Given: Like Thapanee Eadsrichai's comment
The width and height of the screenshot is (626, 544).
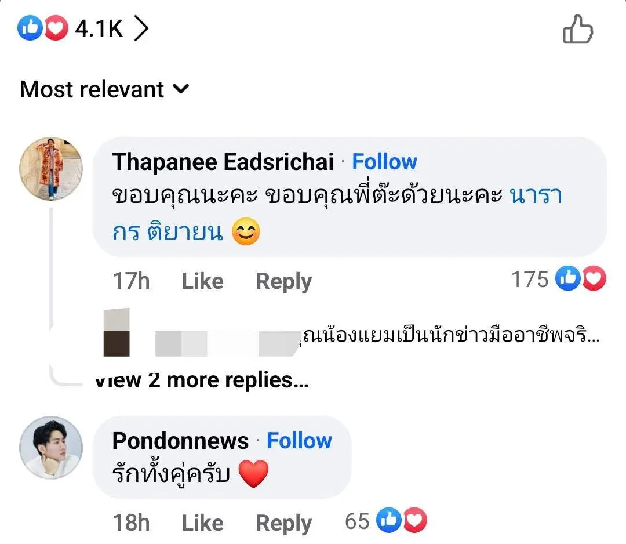Looking at the screenshot, I should point(202,281).
